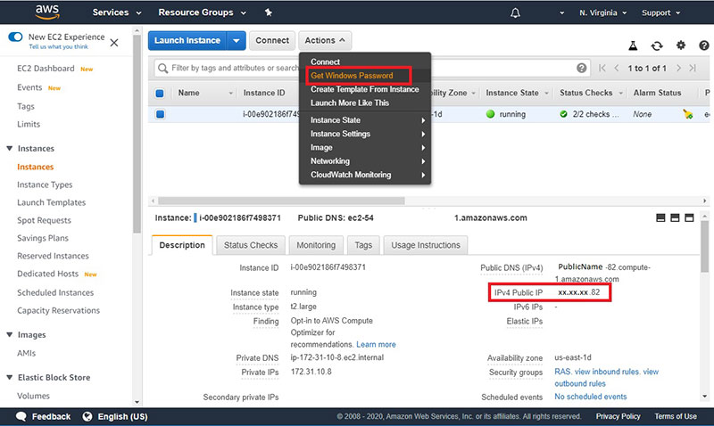
Task: Expand the Instance Settings submenu
Action: coord(365,134)
